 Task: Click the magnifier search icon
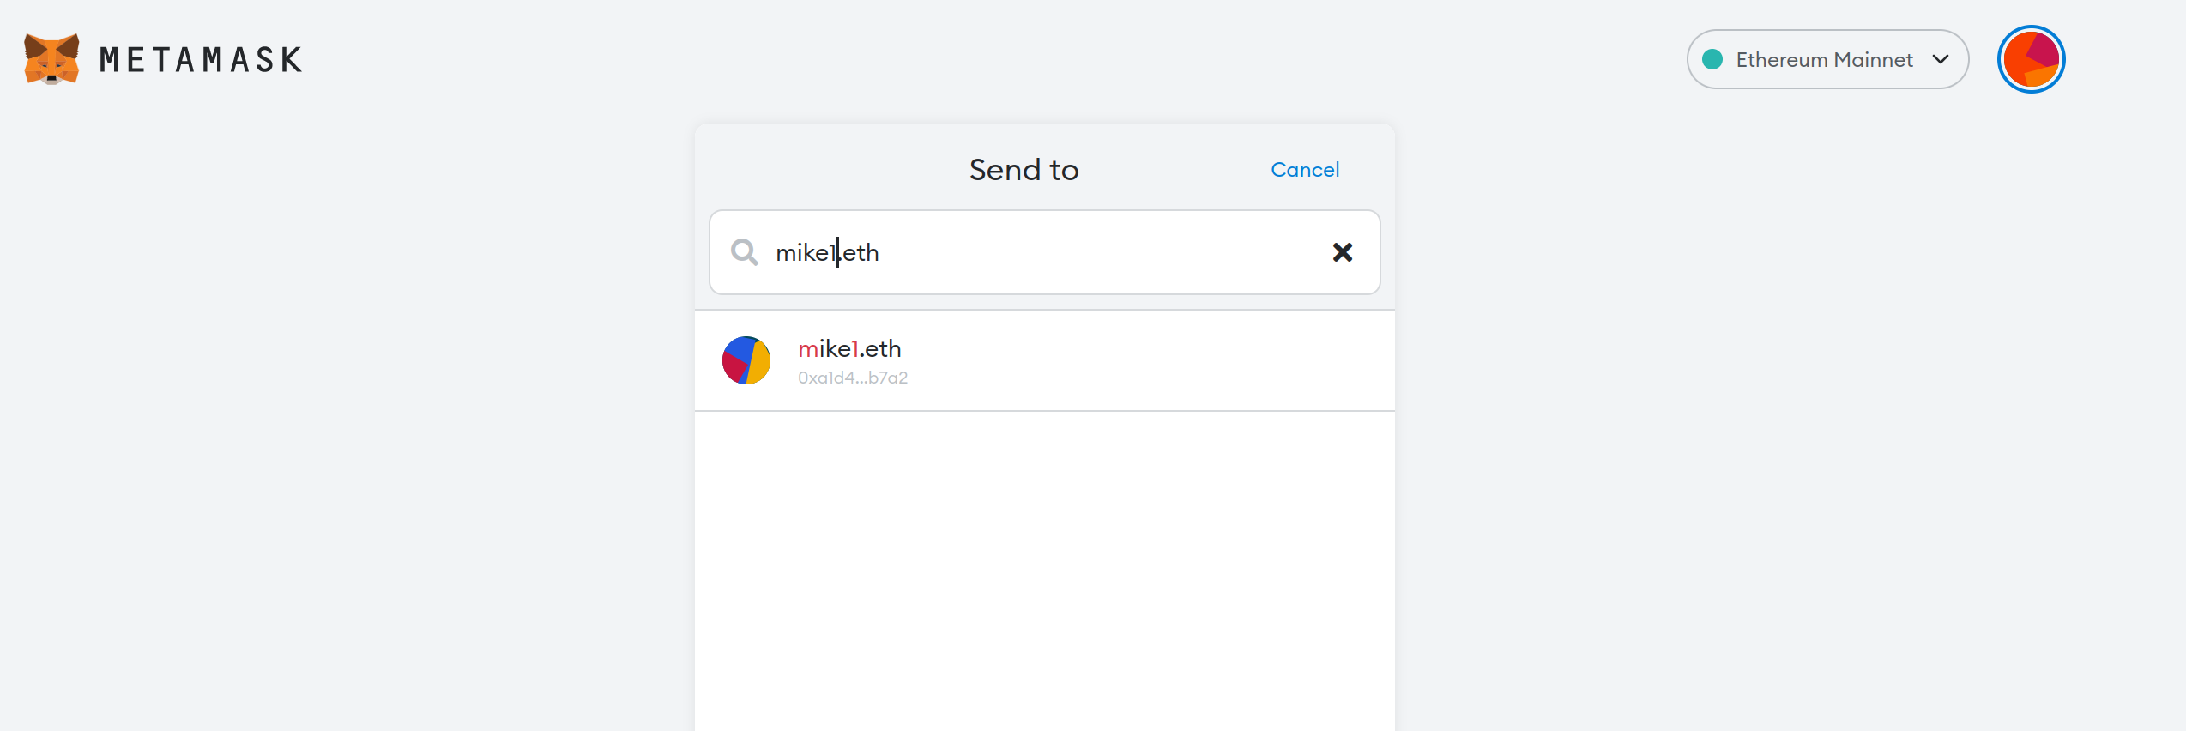pos(744,252)
